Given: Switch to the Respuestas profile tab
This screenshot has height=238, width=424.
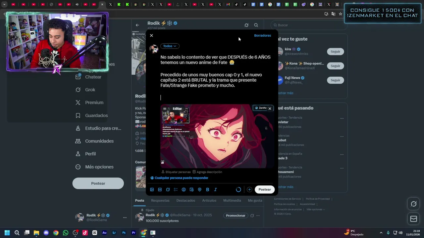Looking at the screenshot, I should [x=160, y=200].
